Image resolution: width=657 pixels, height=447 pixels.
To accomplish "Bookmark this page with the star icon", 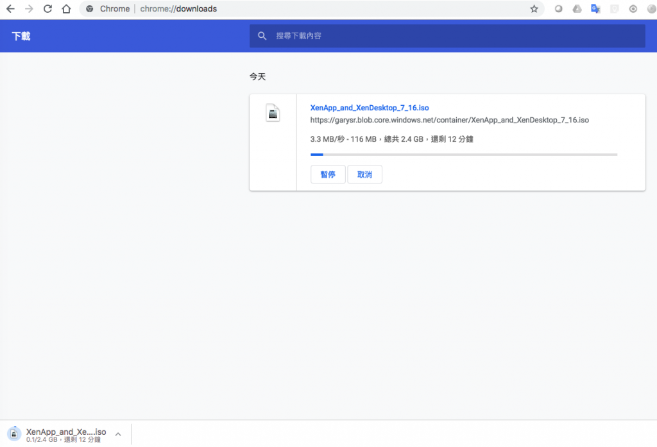I will click(x=534, y=9).
